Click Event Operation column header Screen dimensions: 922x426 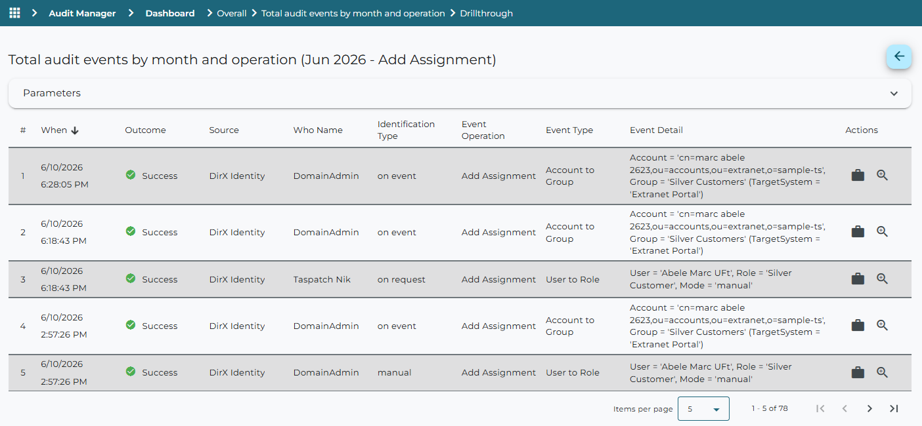coord(483,130)
